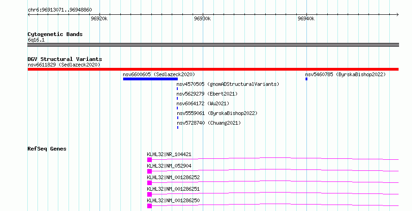Click the red nsv6611829 variant bar

(x=213, y=69)
